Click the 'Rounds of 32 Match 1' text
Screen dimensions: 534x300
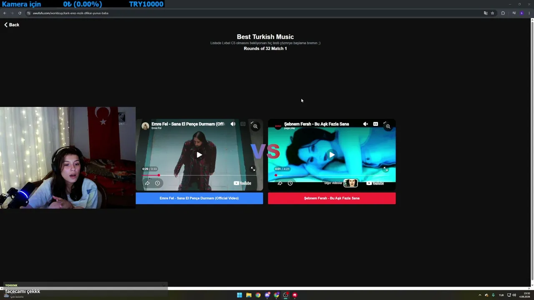tap(265, 49)
